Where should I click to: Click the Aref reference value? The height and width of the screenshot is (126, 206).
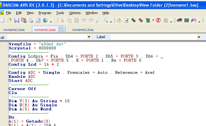[150, 73]
